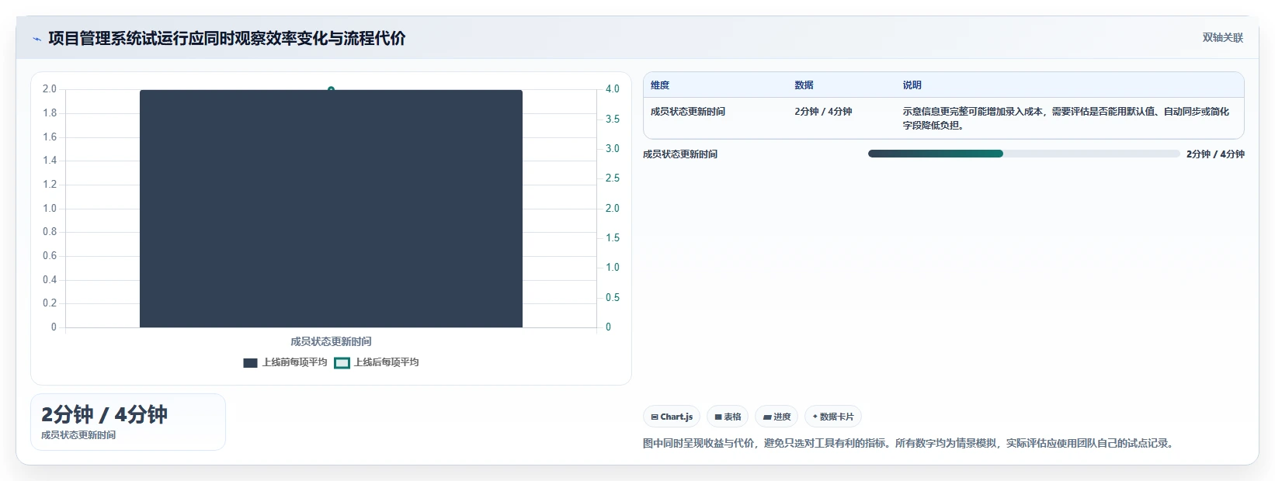This screenshot has height=481, width=1275.
Task: Select the 数据卡片 chip
Action: click(833, 417)
